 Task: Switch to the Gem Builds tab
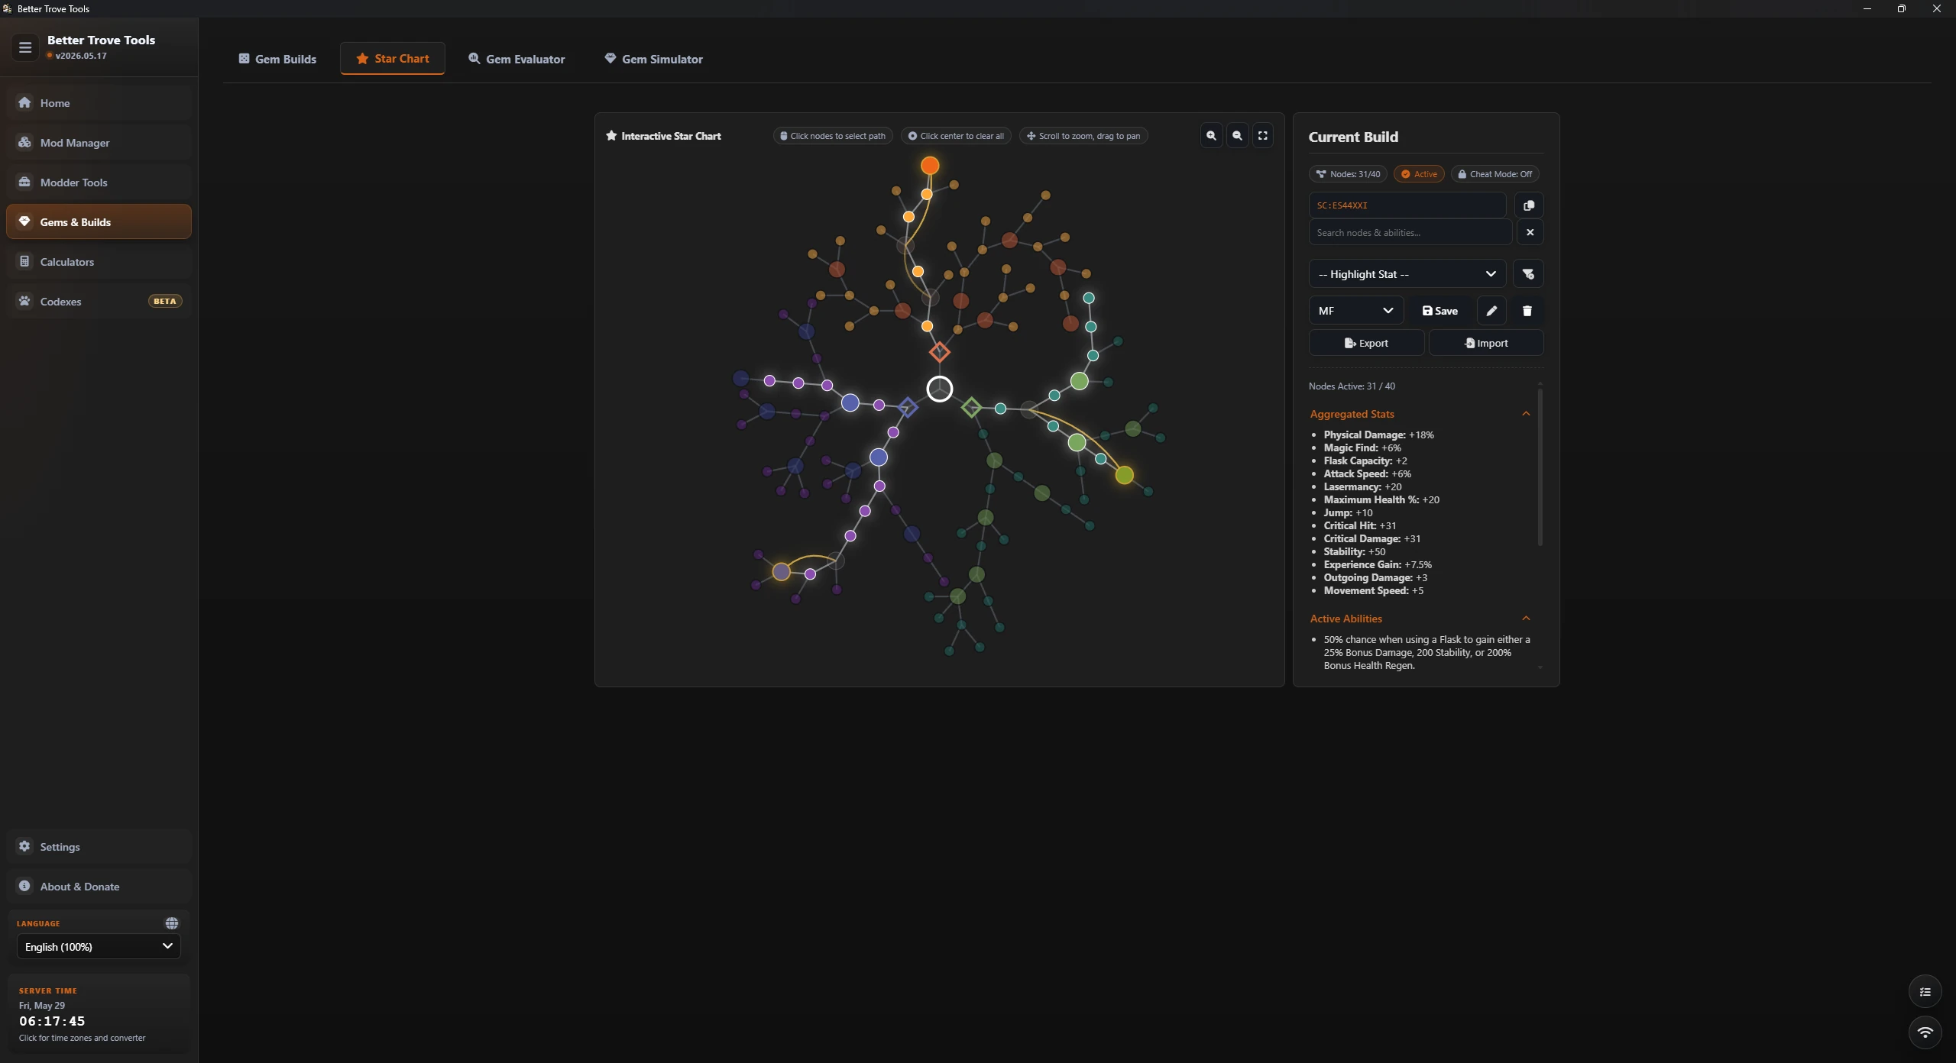pos(277,59)
